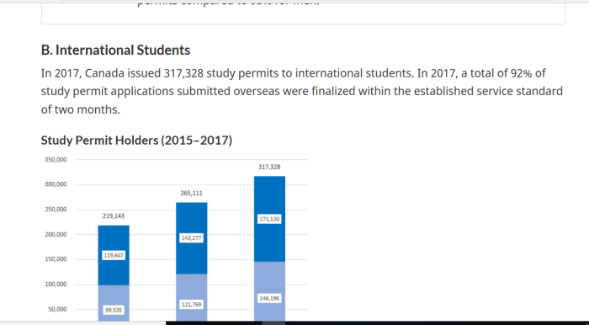589x325 pixels.
Task: Click the 150,000 y-axis label
Action: click(56, 259)
